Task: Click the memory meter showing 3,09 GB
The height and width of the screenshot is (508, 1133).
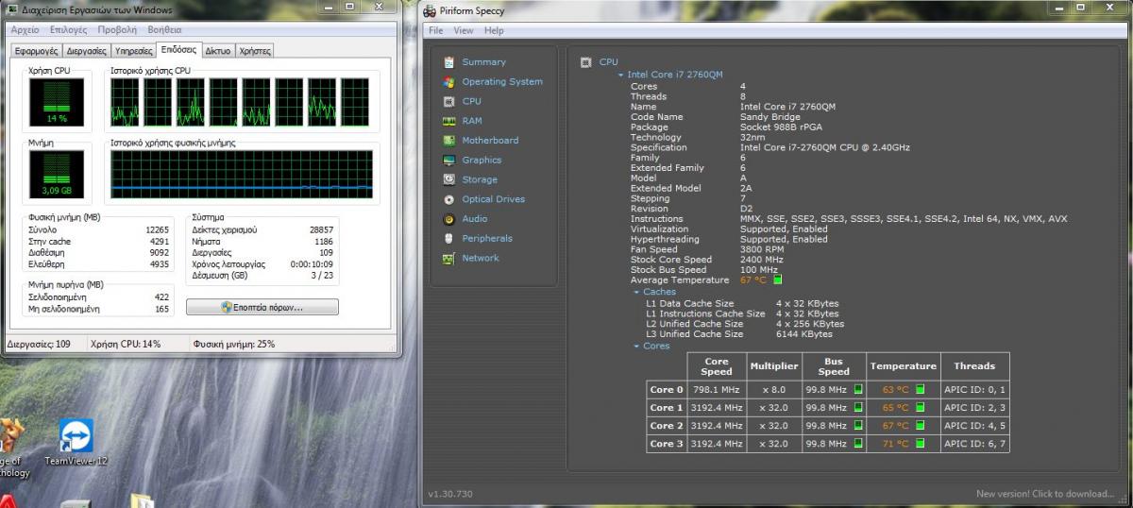Action: click(x=57, y=174)
